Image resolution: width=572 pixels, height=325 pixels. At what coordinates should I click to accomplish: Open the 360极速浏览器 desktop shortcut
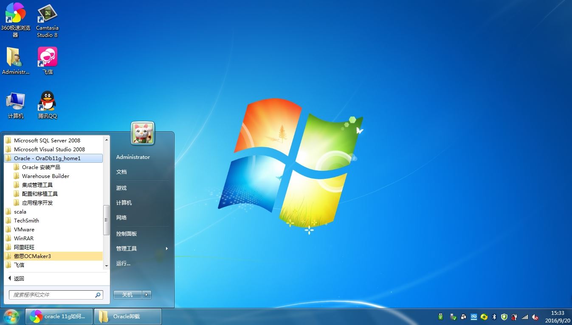15,19
